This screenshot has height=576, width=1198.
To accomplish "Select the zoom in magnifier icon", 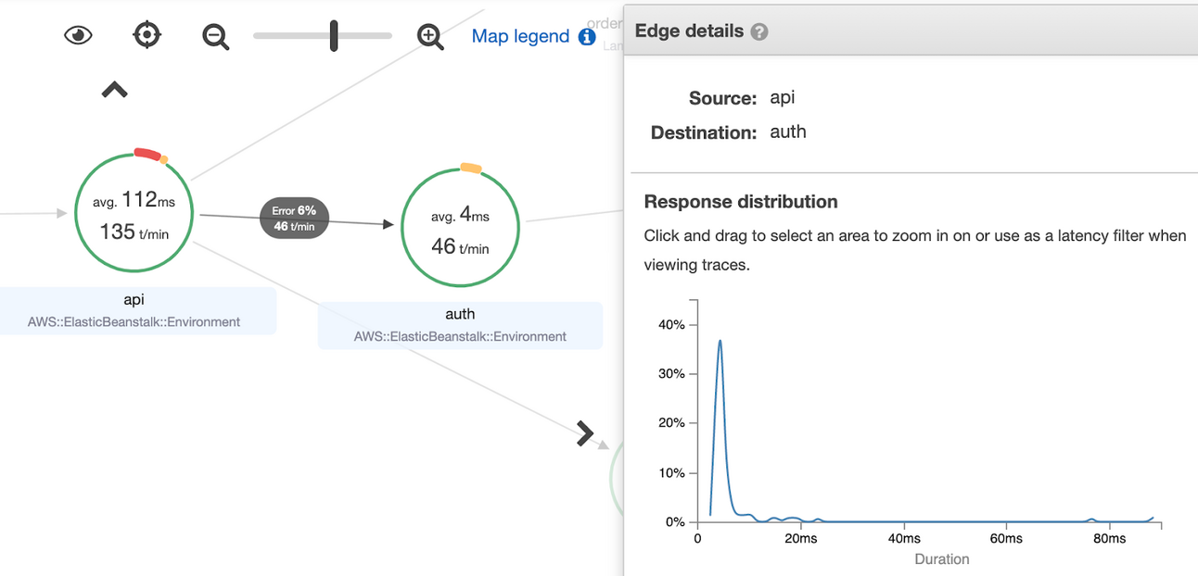I will point(429,36).
